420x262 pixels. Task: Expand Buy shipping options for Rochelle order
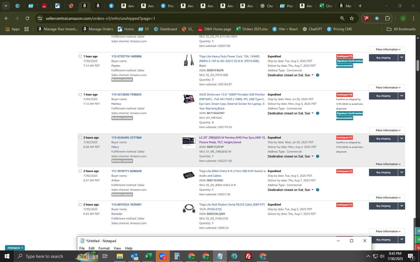coord(402,206)
